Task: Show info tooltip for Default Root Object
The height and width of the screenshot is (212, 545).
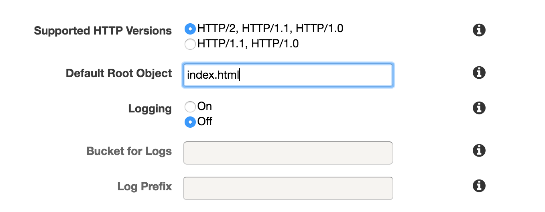Action: click(x=479, y=73)
